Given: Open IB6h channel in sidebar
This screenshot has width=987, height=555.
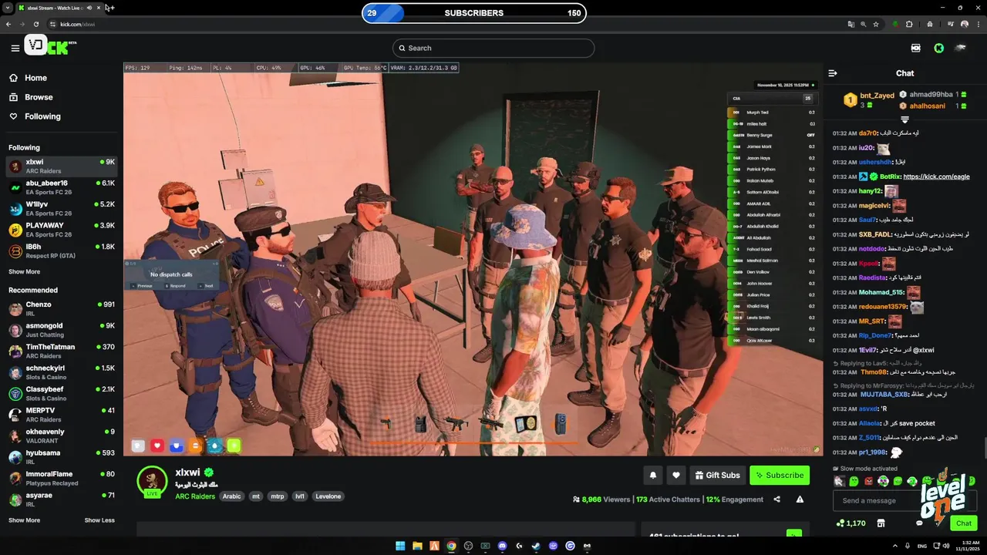Looking at the screenshot, I should click(x=62, y=251).
